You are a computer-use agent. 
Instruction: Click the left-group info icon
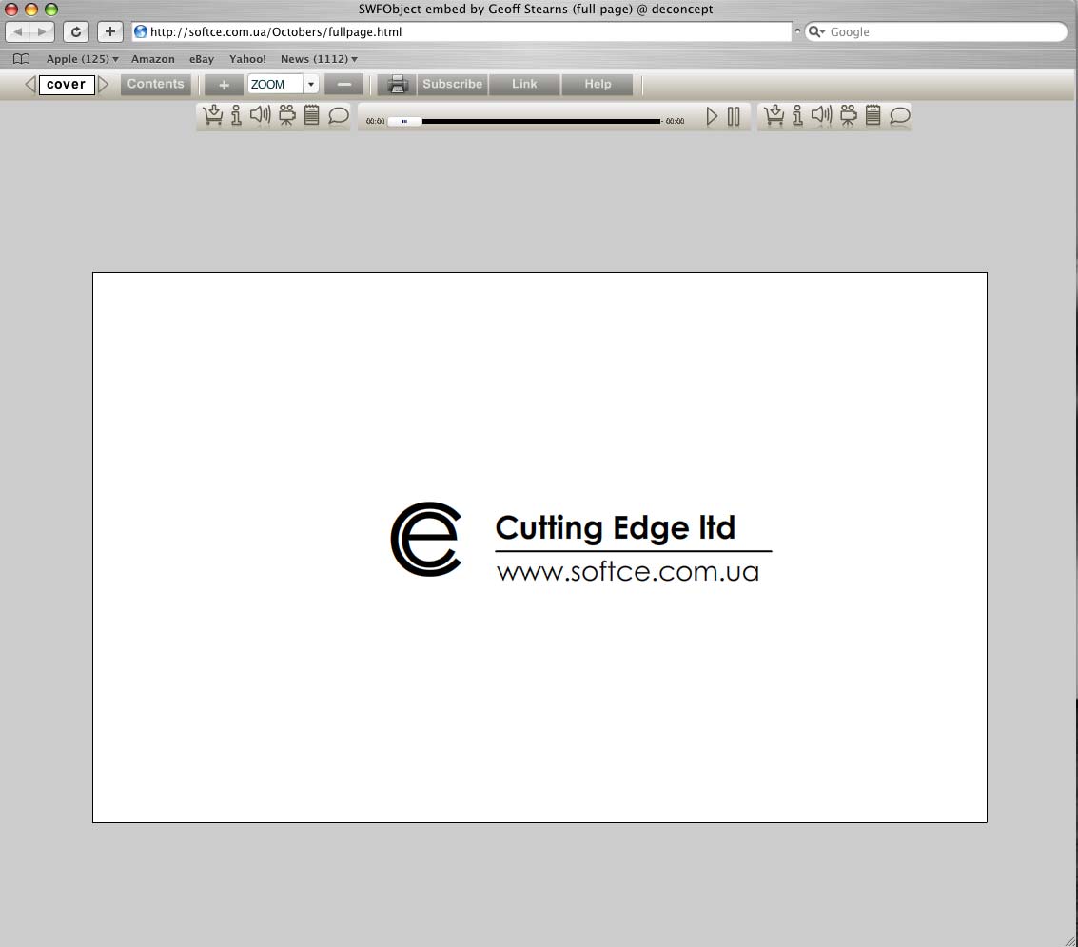[237, 115]
